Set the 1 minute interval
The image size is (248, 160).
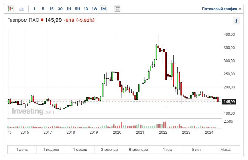34,9
